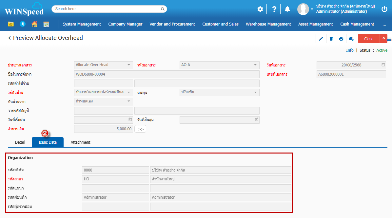This screenshot has height=218, width=392.
Task: Click the blue bookmark favorites icon
Action: (x=22, y=24)
